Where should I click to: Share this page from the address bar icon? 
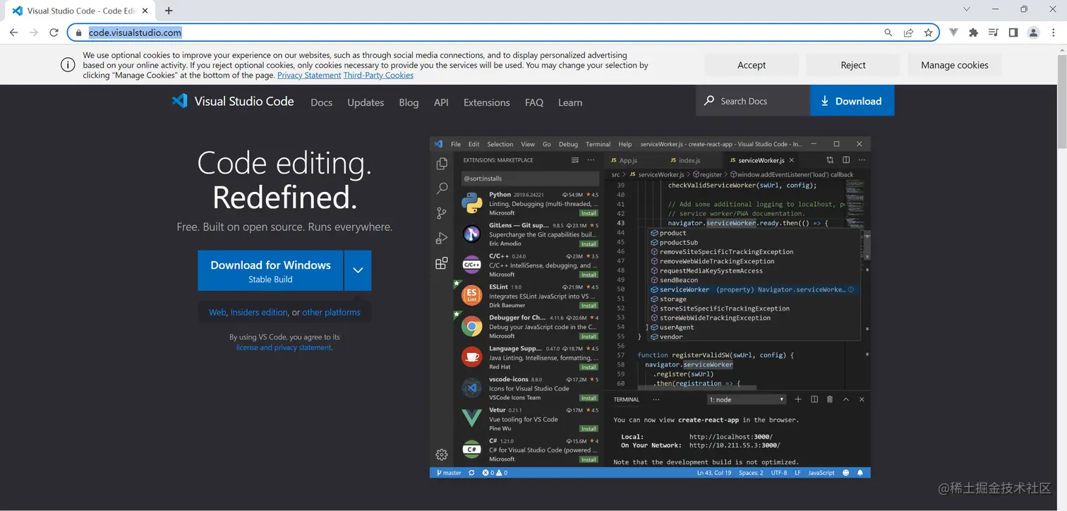coord(908,32)
